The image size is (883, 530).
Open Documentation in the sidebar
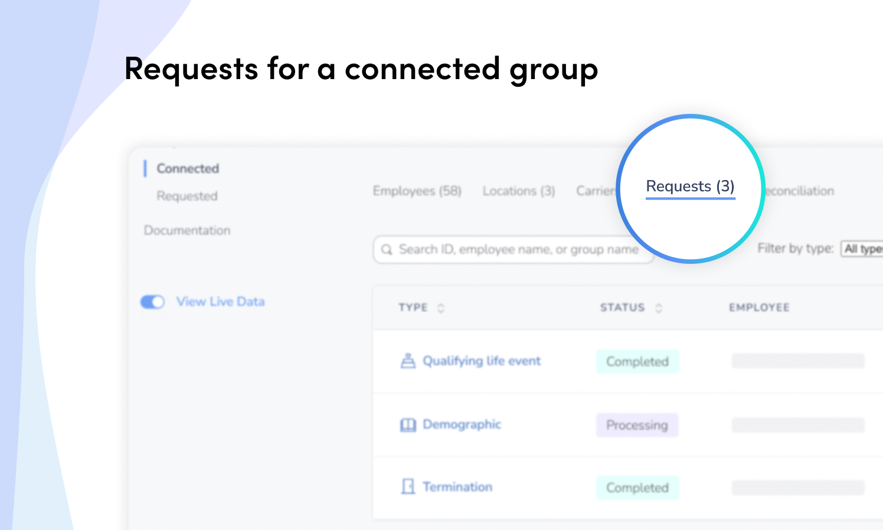coord(187,230)
